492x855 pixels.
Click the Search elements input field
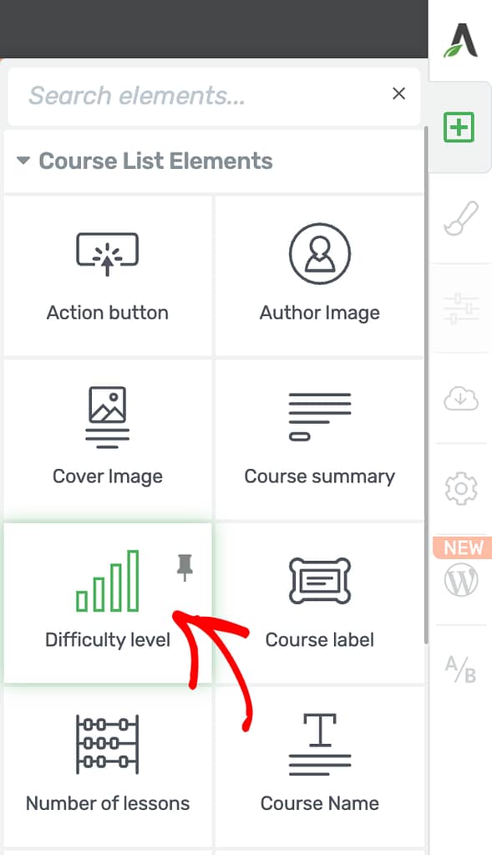(x=207, y=95)
